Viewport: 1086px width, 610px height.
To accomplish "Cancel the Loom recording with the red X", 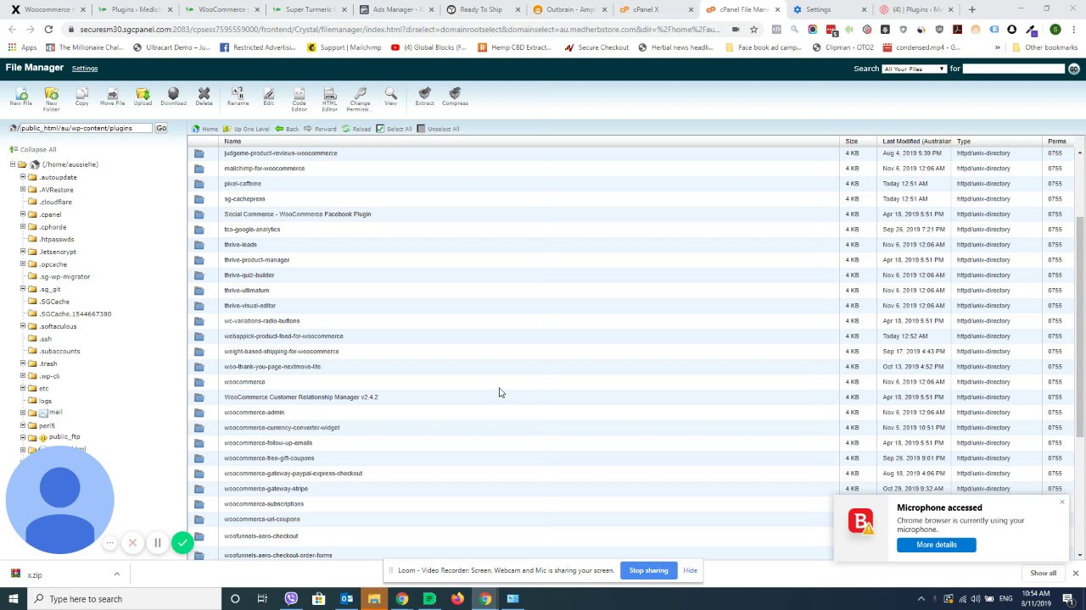I will (132, 543).
